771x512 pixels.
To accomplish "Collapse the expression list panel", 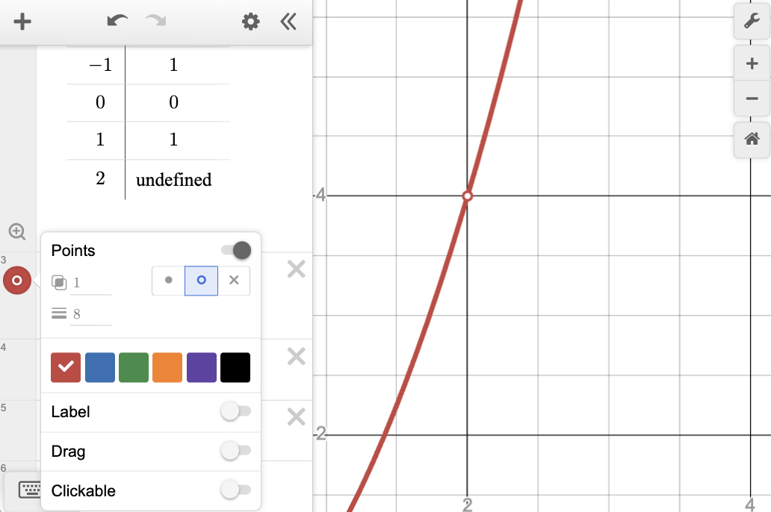I will (x=288, y=22).
